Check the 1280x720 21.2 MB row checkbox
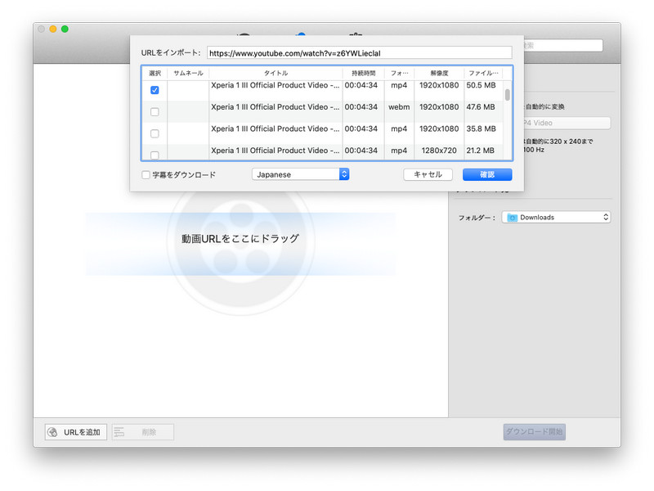654x491 pixels. pos(155,155)
